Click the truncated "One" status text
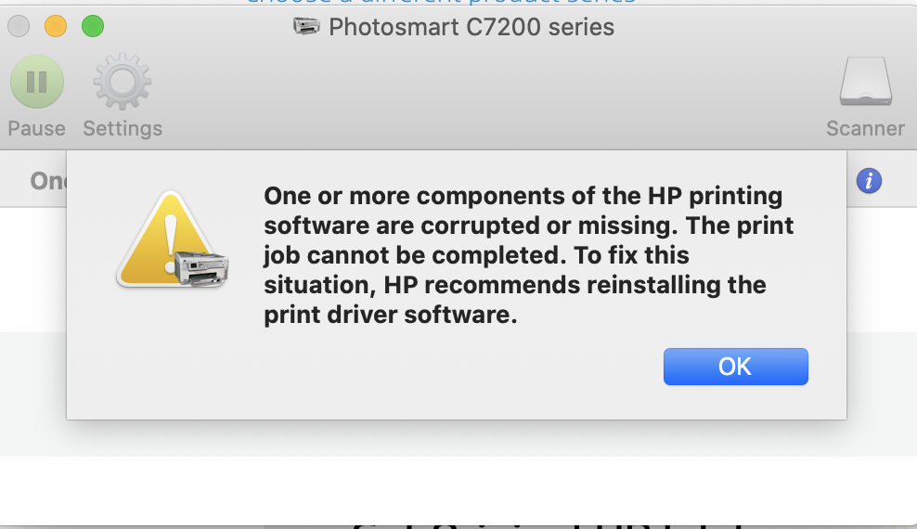This screenshot has width=917, height=529. pyautogui.click(x=47, y=181)
